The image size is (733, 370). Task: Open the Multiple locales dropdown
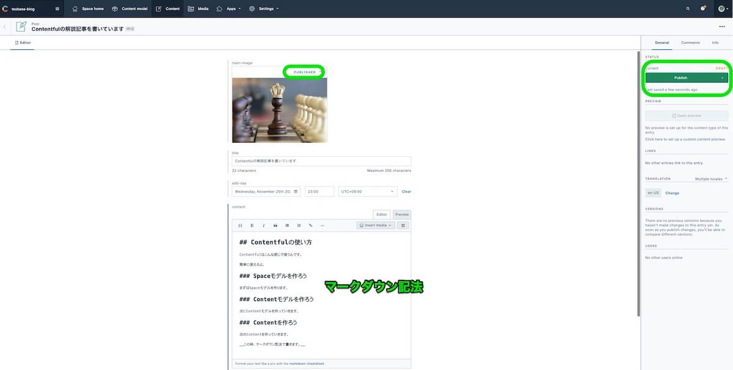coord(711,179)
